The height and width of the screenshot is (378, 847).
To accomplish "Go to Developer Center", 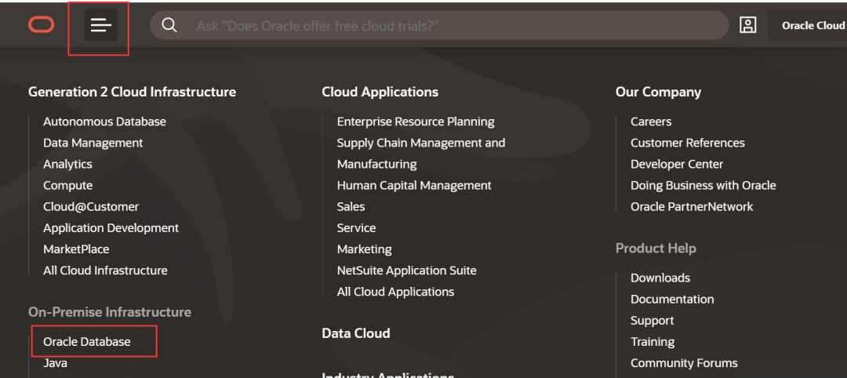I will (x=677, y=164).
